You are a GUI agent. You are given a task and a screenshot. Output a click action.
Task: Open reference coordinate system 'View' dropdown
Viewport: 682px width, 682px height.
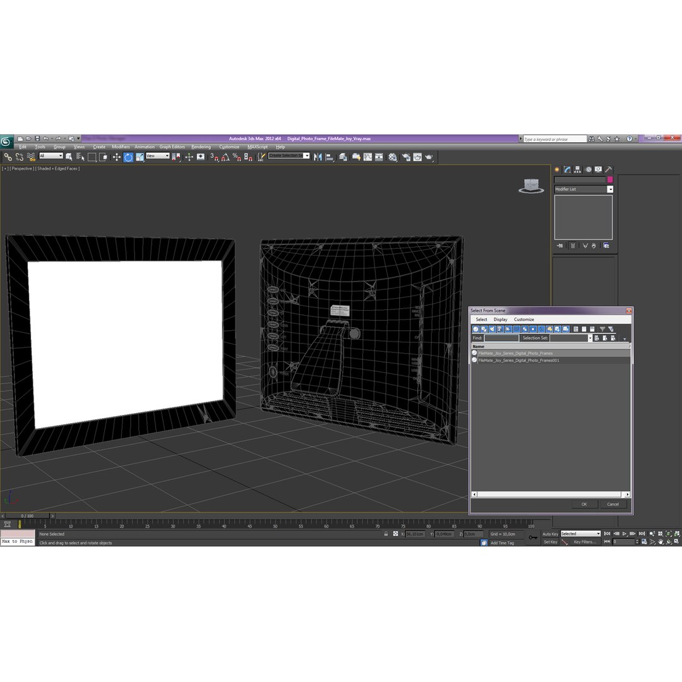157,156
